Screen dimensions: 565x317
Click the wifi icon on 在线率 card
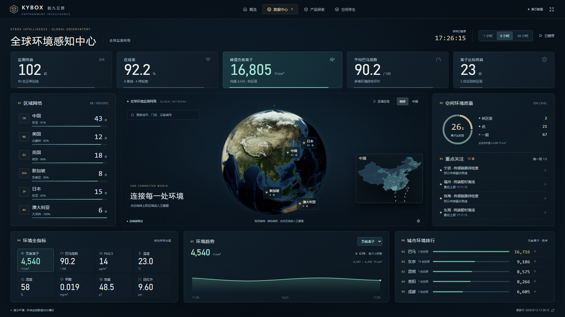click(x=208, y=60)
